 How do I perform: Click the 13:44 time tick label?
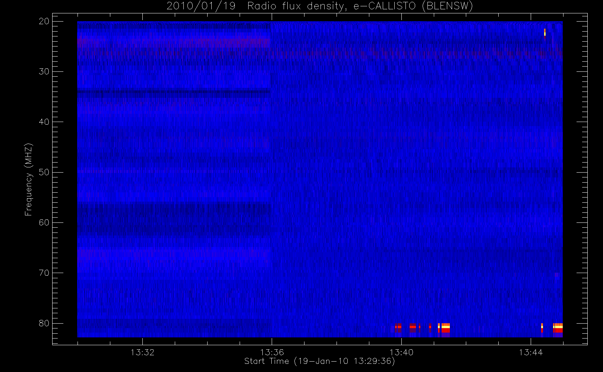point(531,352)
